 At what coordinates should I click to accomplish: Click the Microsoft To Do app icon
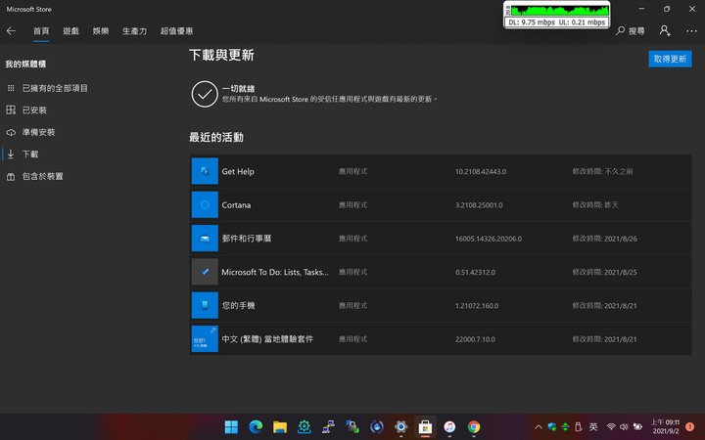[205, 272]
